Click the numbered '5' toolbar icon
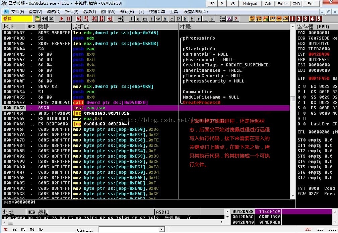The height and width of the screenshot is (233, 338). [x=319, y=19]
